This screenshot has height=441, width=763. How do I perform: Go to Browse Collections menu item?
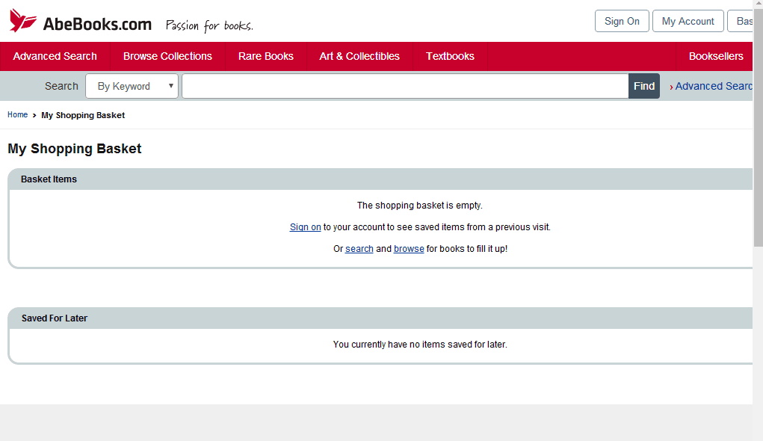pyautogui.click(x=167, y=56)
